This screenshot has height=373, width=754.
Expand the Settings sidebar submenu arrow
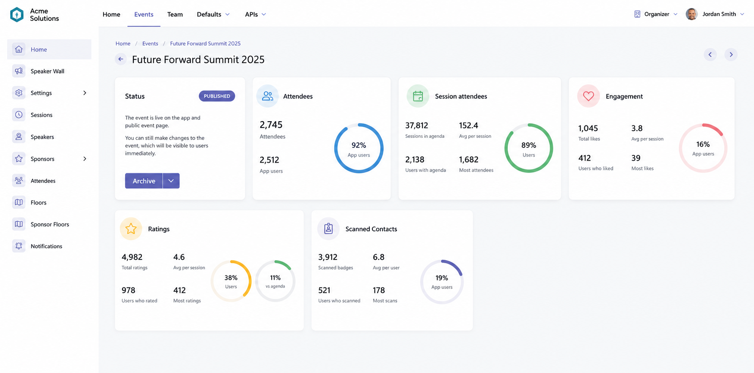coord(85,93)
